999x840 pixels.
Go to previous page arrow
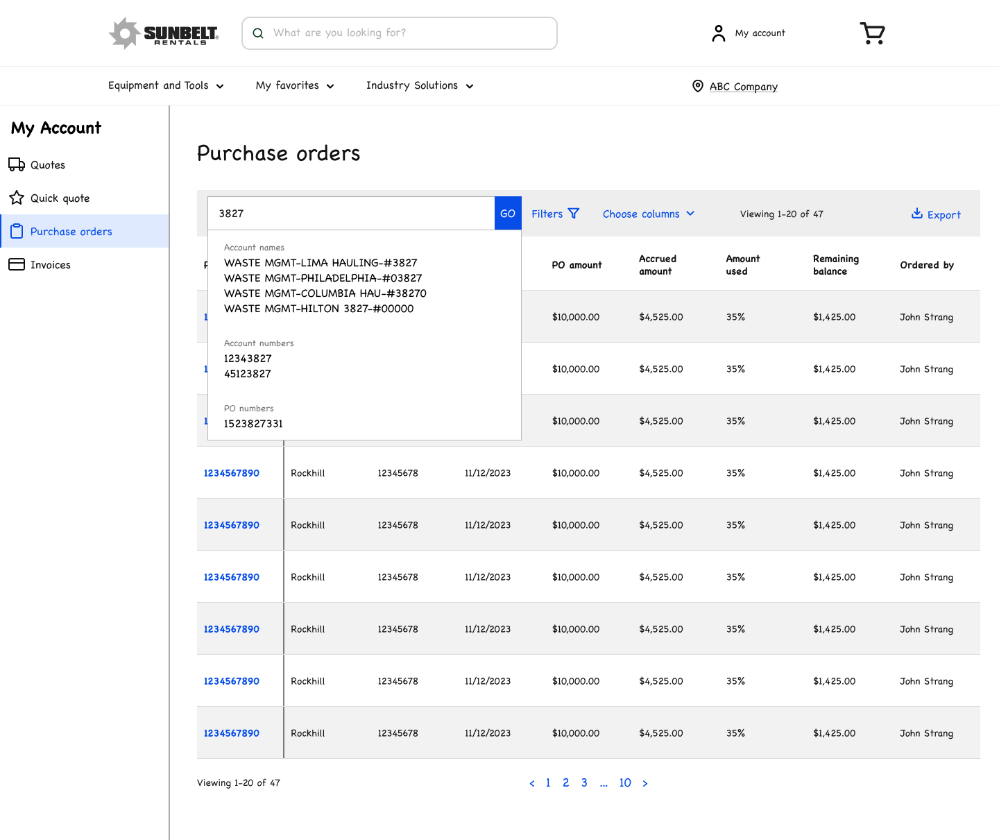pos(532,783)
